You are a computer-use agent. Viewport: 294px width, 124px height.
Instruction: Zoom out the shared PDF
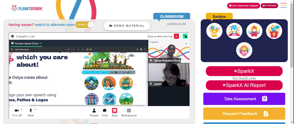pos(74,49)
